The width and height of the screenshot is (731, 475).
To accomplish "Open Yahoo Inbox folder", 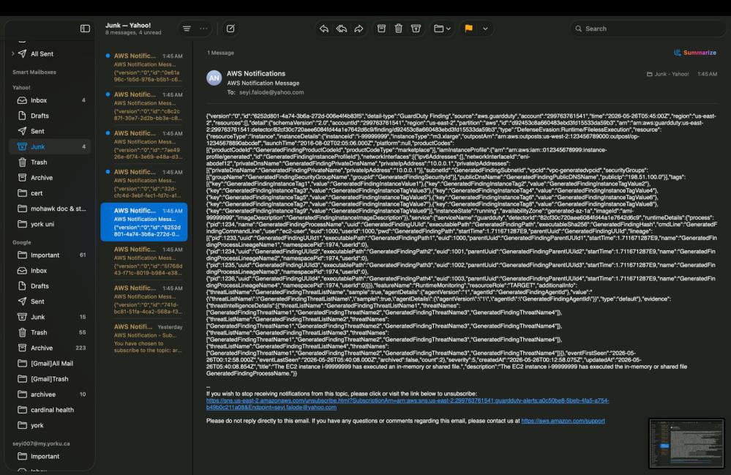I will 50,100.
